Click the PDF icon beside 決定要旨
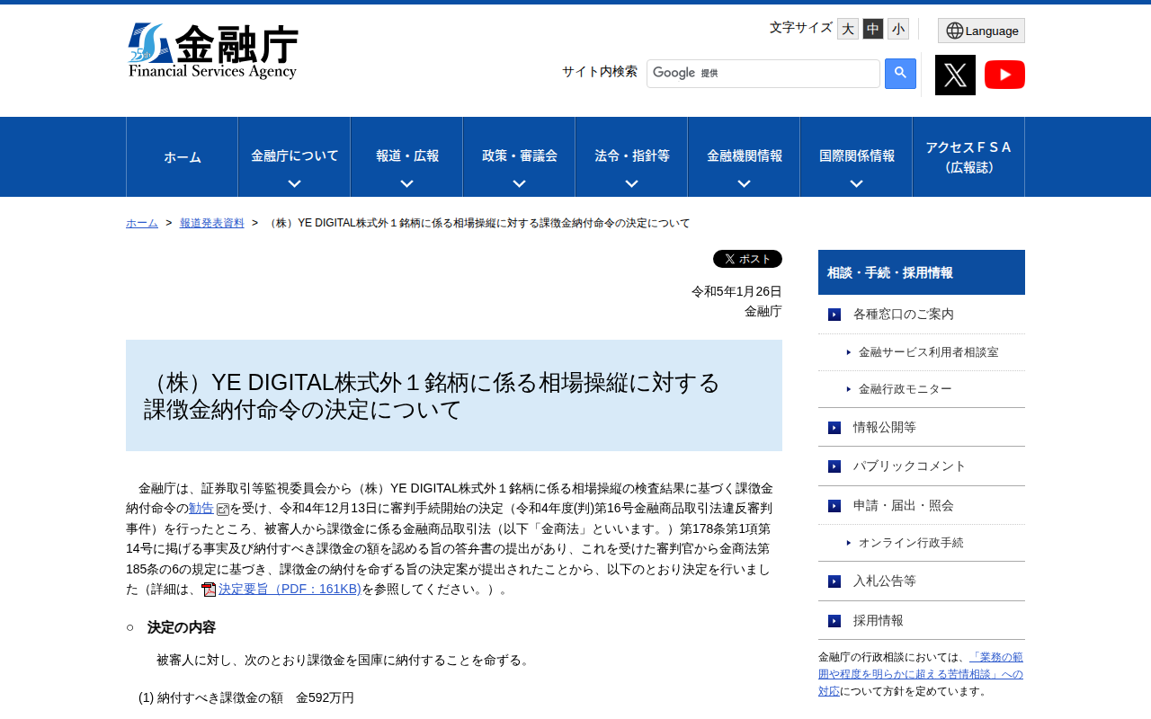The width and height of the screenshot is (1151, 719). tap(209, 590)
